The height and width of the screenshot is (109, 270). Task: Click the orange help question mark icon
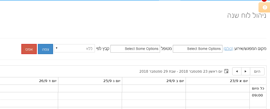pyautogui.click(x=265, y=8)
